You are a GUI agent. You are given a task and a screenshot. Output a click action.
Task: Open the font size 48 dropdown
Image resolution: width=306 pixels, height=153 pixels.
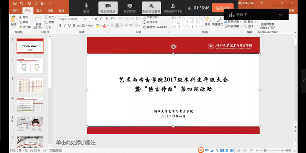pyautogui.click(x=93, y=19)
